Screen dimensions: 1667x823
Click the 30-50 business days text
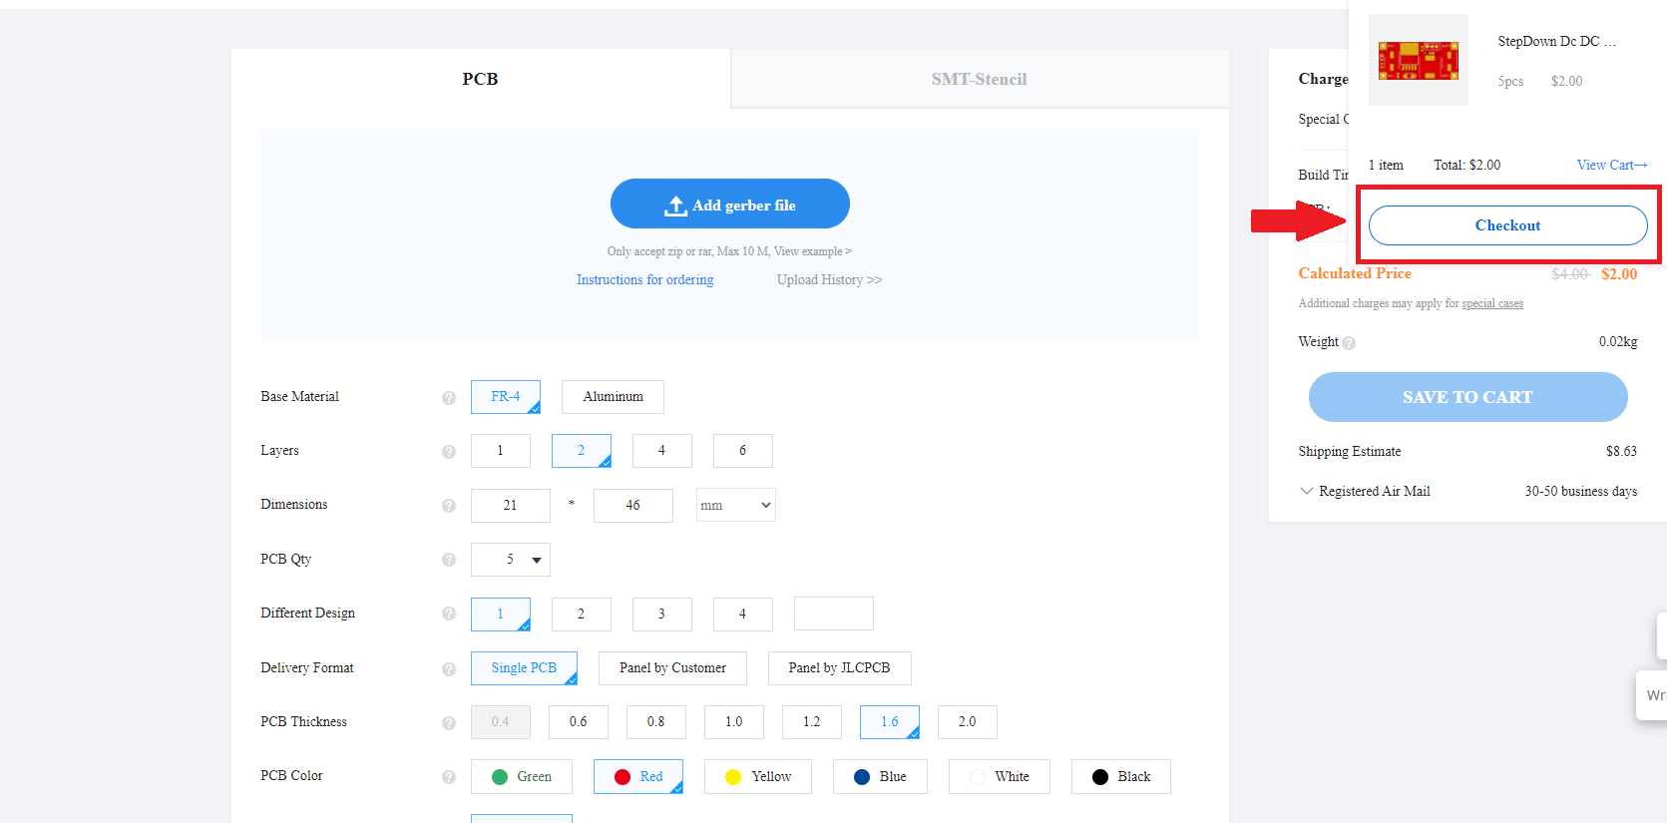pyautogui.click(x=1581, y=492)
